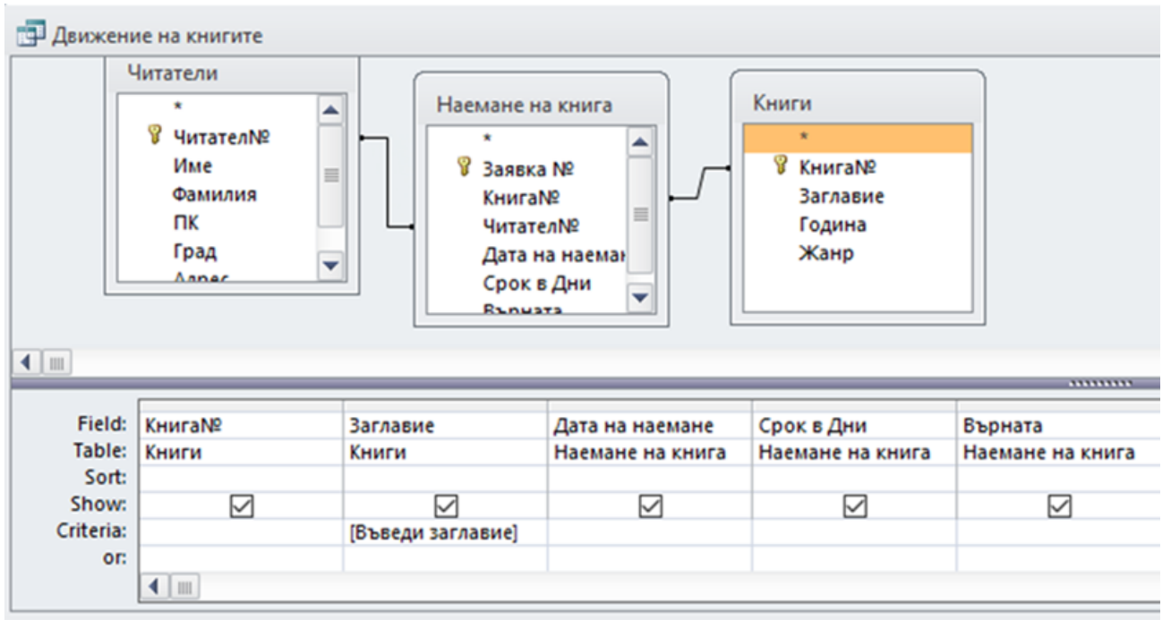Viewport: 1171px width, 620px height.
Task: Select the Град field in Читатели
Action: (x=194, y=251)
